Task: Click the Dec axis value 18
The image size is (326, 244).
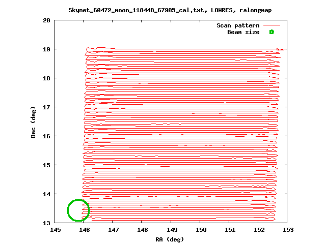Action: 46,78
